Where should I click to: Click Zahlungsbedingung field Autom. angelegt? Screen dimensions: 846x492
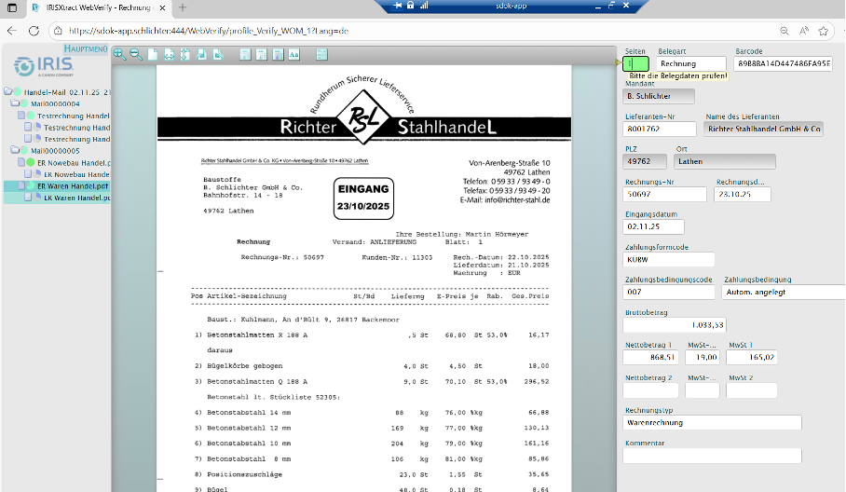tap(784, 292)
